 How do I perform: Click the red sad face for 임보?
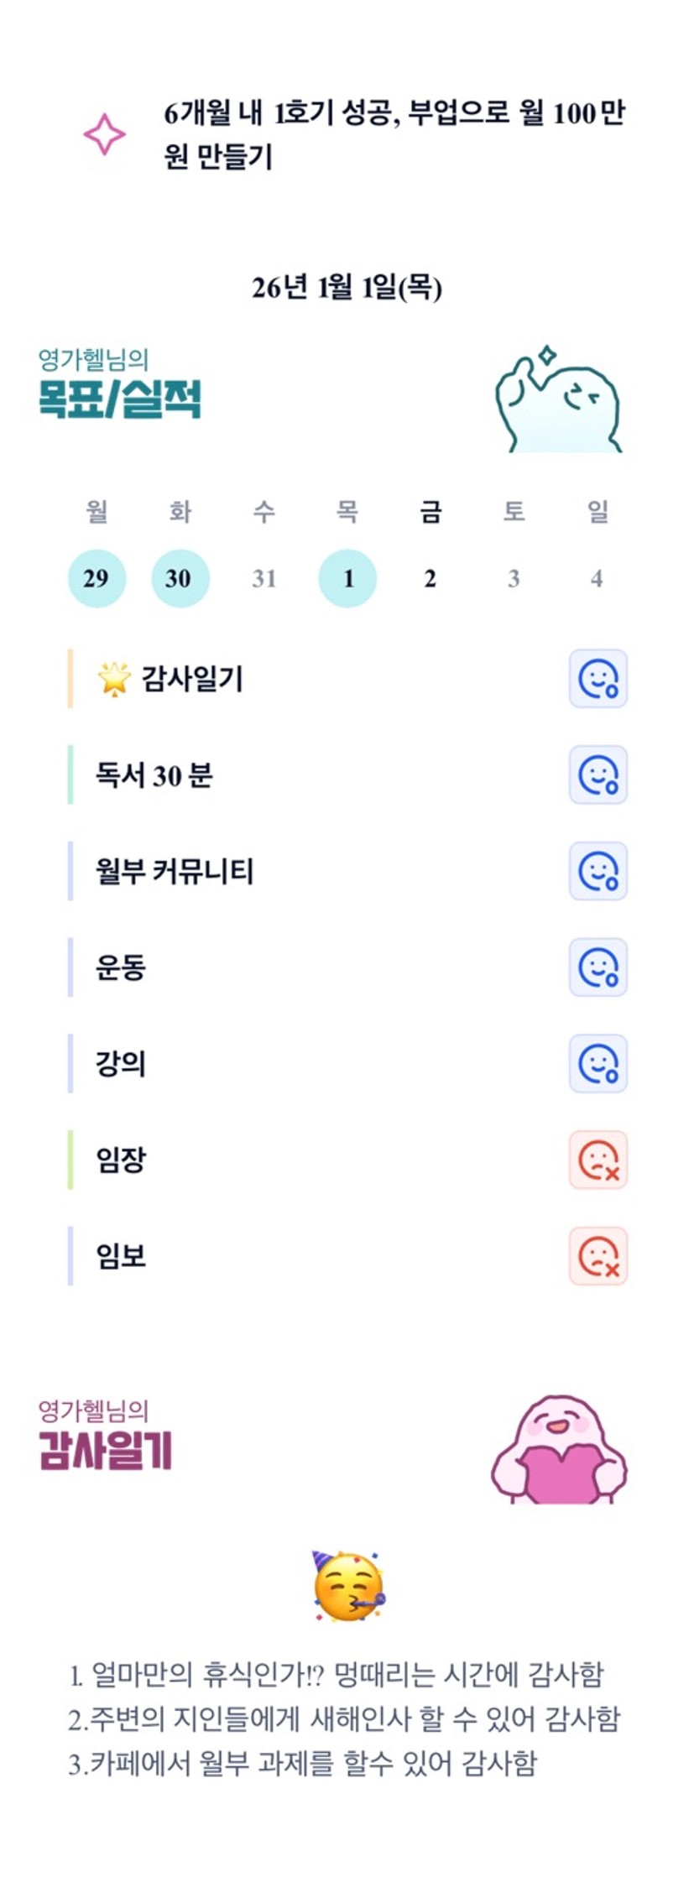click(x=597, y=1256)
